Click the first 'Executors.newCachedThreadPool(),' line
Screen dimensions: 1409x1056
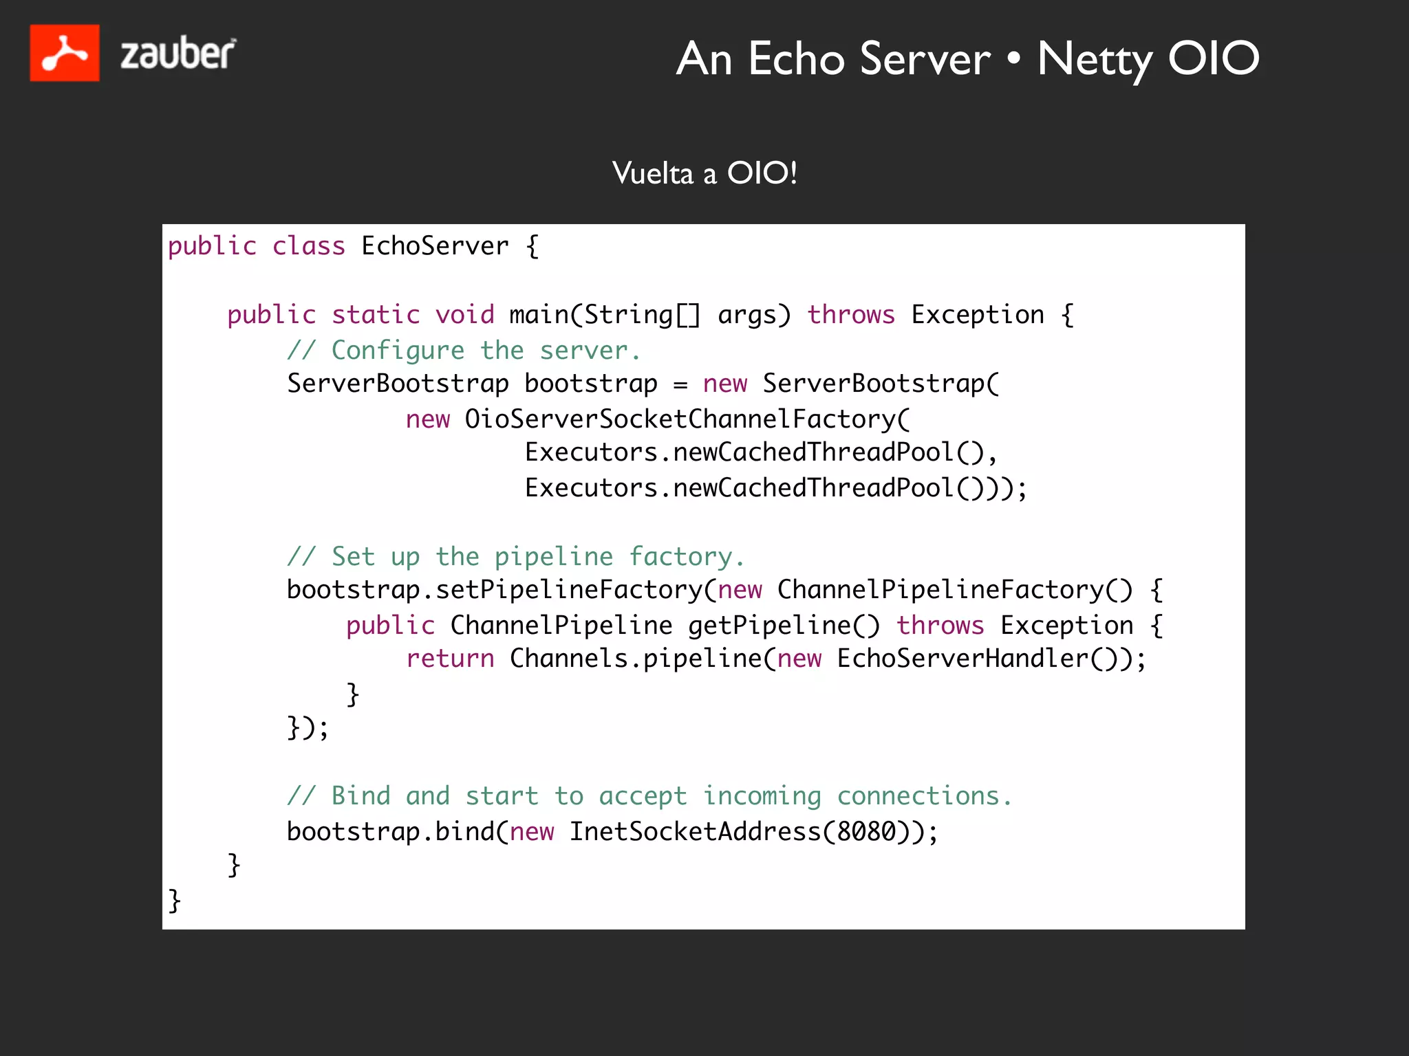tap(761, 452)
